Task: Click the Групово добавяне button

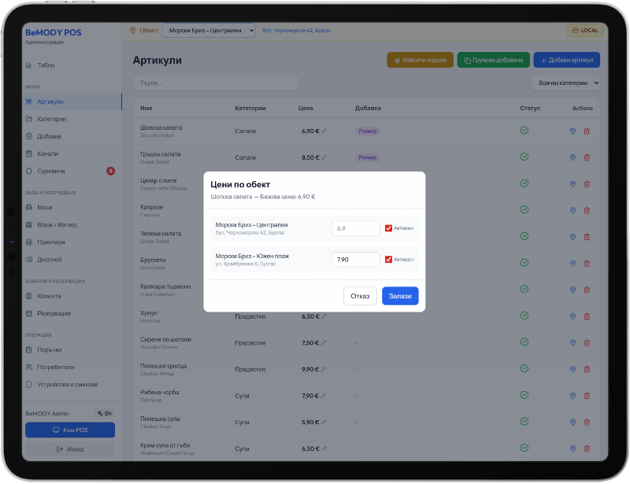Action: (x=494, y=61)
